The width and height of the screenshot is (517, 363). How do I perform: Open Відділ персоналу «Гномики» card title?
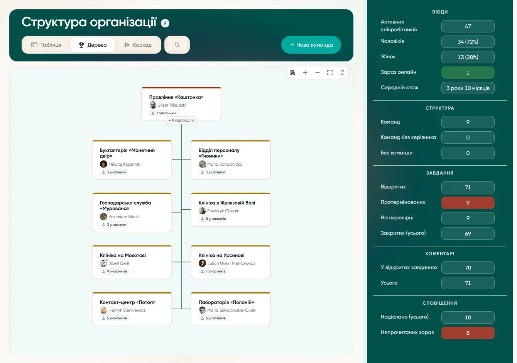point(219,153)
